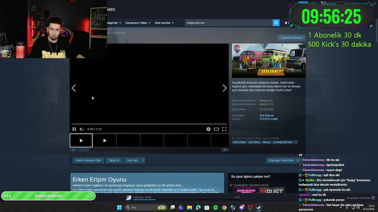Open the dropdown arrow beside Yok Say

tap(143, 160)
